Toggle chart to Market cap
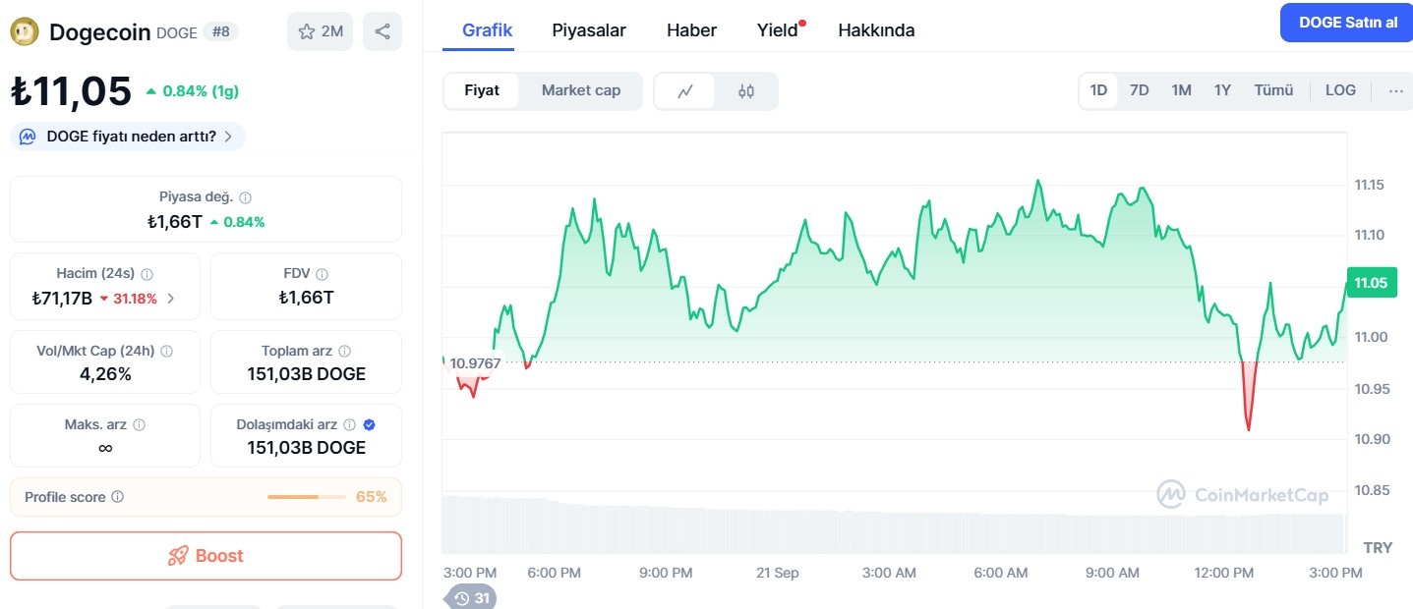Screen dimensions: 1413x609 tap(581, 90)
